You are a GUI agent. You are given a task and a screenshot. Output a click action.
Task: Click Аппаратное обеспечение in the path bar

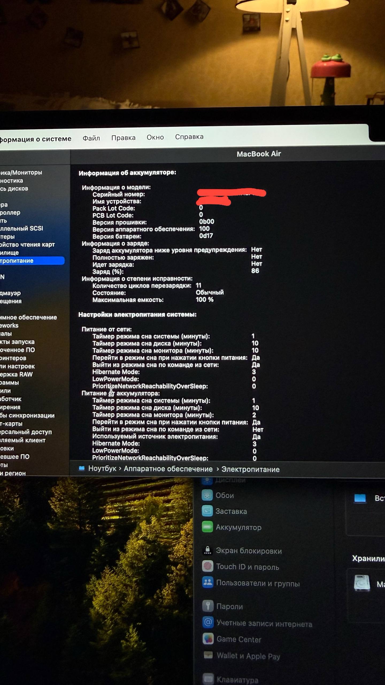click(168, 469)
